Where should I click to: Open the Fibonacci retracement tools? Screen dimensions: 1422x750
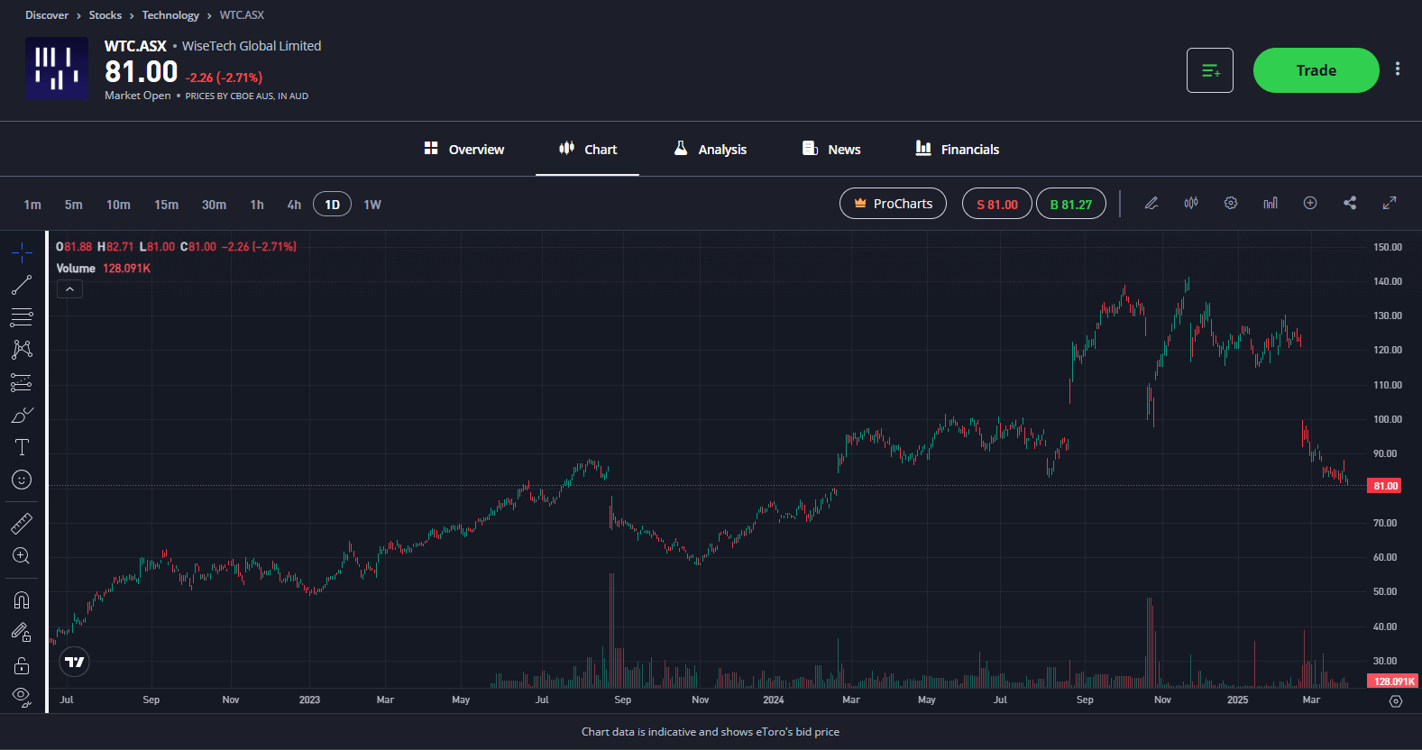pyautogui.click(x=22, y=317)
